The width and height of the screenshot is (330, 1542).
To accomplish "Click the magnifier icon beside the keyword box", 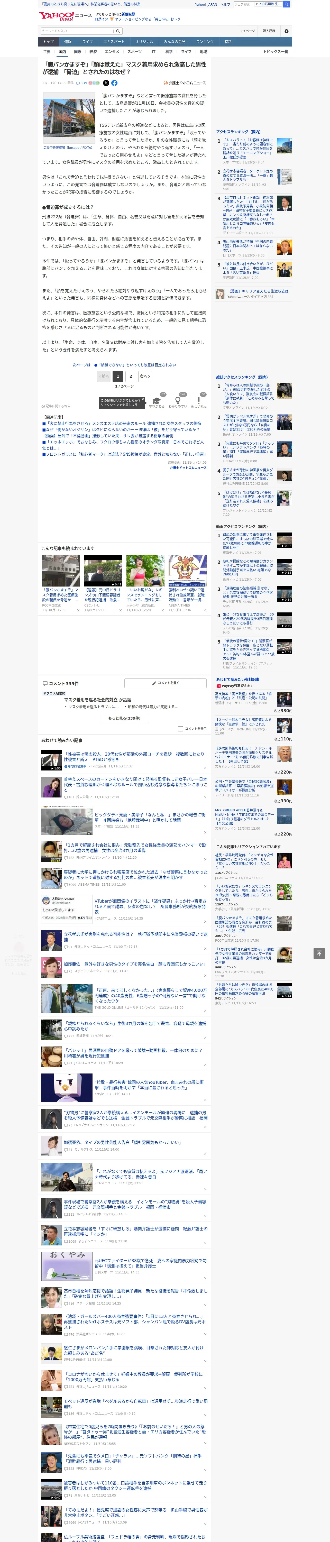I will (118, 31).
